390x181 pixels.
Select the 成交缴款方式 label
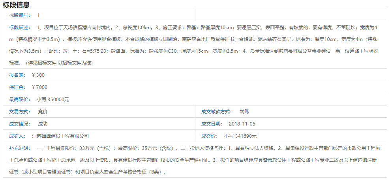coord(216,112)
